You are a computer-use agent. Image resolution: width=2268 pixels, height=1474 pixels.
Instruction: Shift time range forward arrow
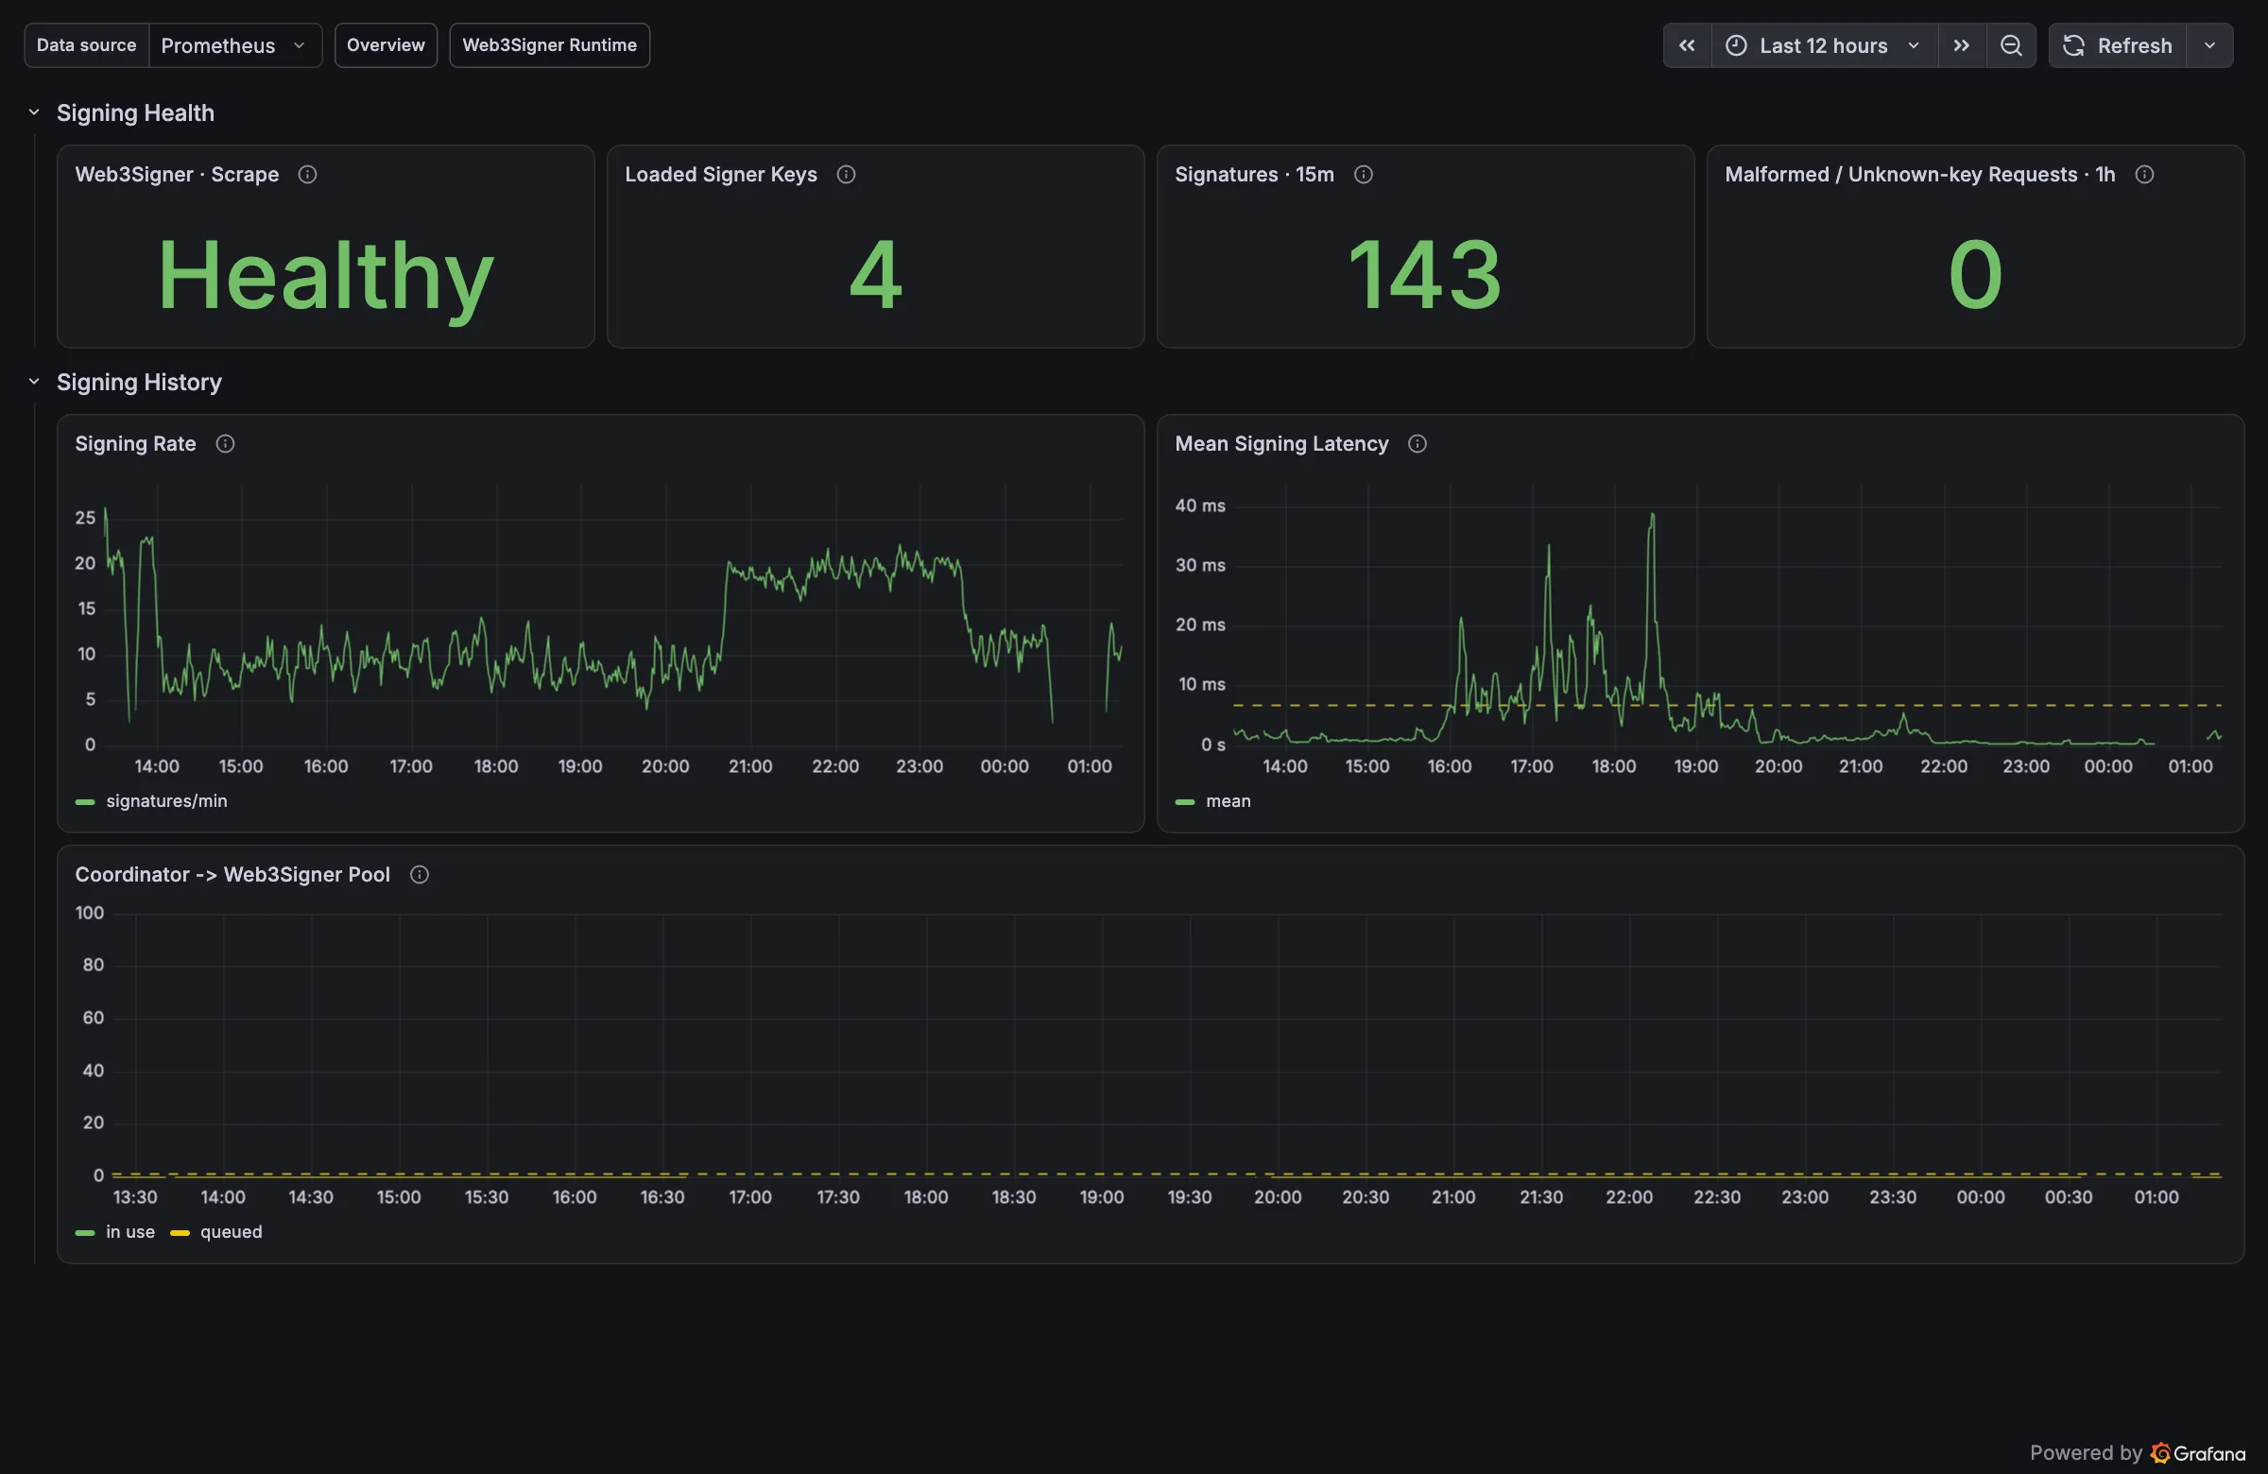click(x=1961, y=45)
